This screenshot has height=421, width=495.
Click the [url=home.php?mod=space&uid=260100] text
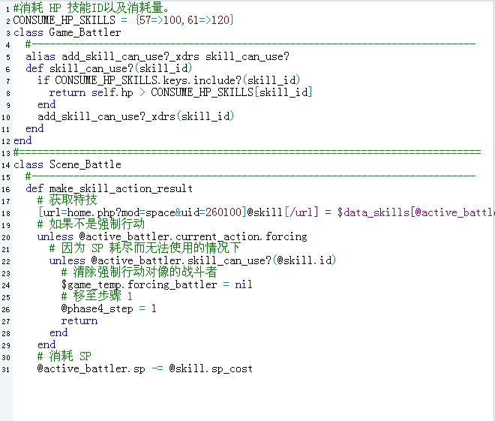click(142, 212)
